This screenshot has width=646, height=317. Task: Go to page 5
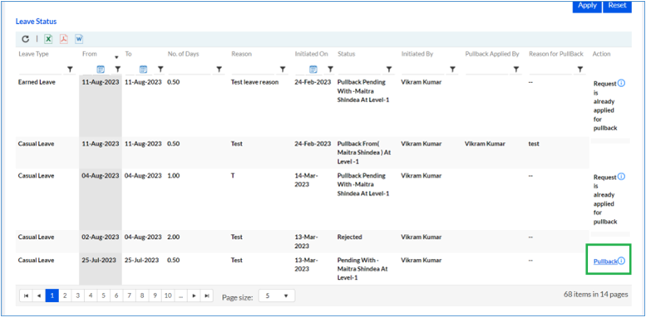pyautogui.click(x=103, y=295)
